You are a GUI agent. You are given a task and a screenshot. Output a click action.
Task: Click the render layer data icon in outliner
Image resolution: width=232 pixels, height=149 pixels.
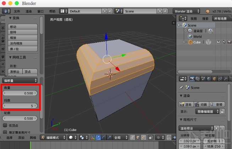click(x=210, y=31)
